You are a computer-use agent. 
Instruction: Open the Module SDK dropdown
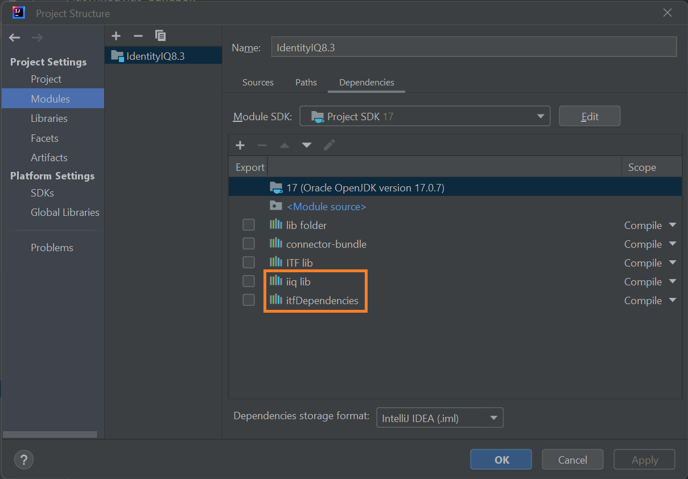[425, 116]
